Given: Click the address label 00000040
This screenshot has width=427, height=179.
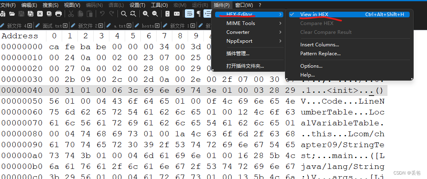Looking at the screenshot, I should point(22,90).
